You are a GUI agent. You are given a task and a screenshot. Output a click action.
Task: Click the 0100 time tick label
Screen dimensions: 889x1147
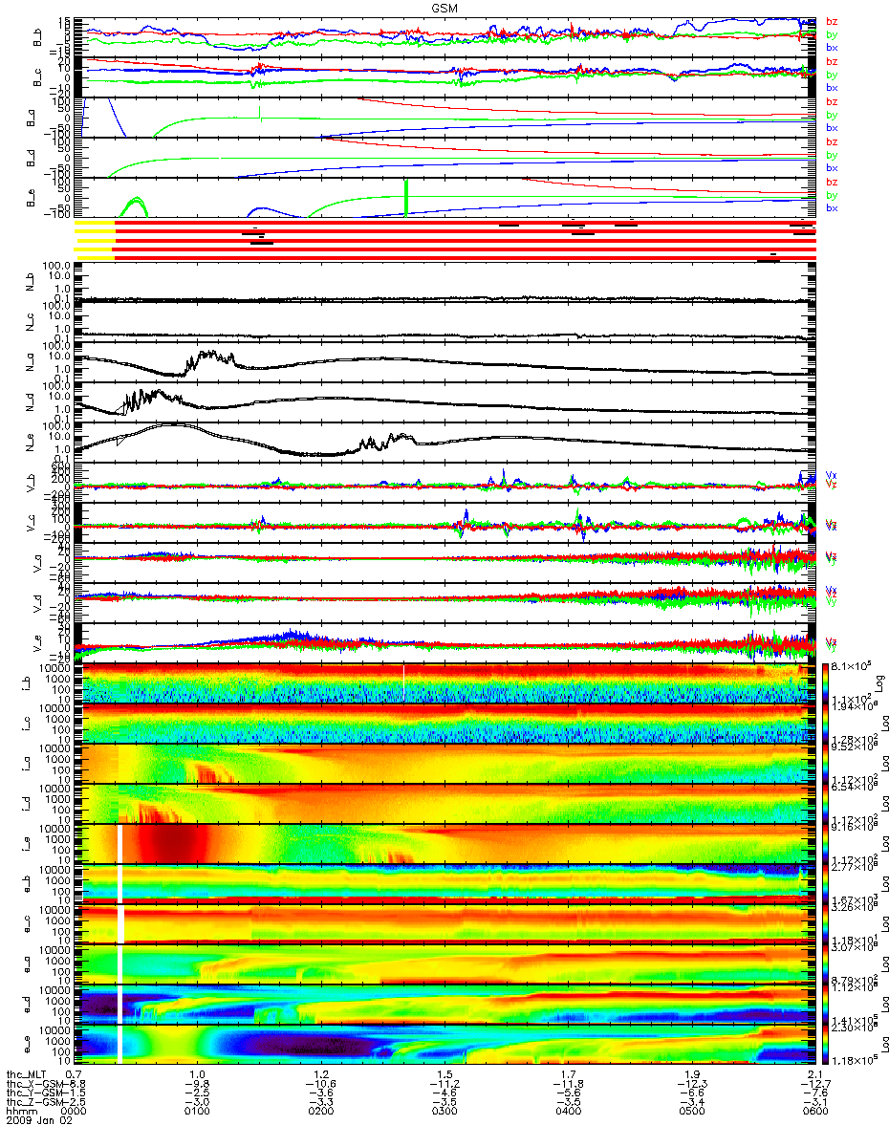(x=198, y=1112)
